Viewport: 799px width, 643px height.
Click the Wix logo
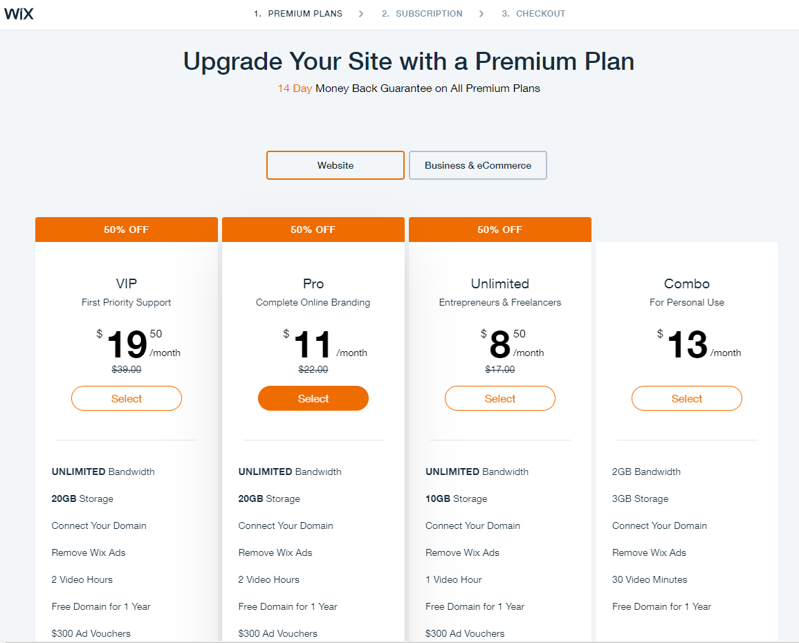click(19, 14)
